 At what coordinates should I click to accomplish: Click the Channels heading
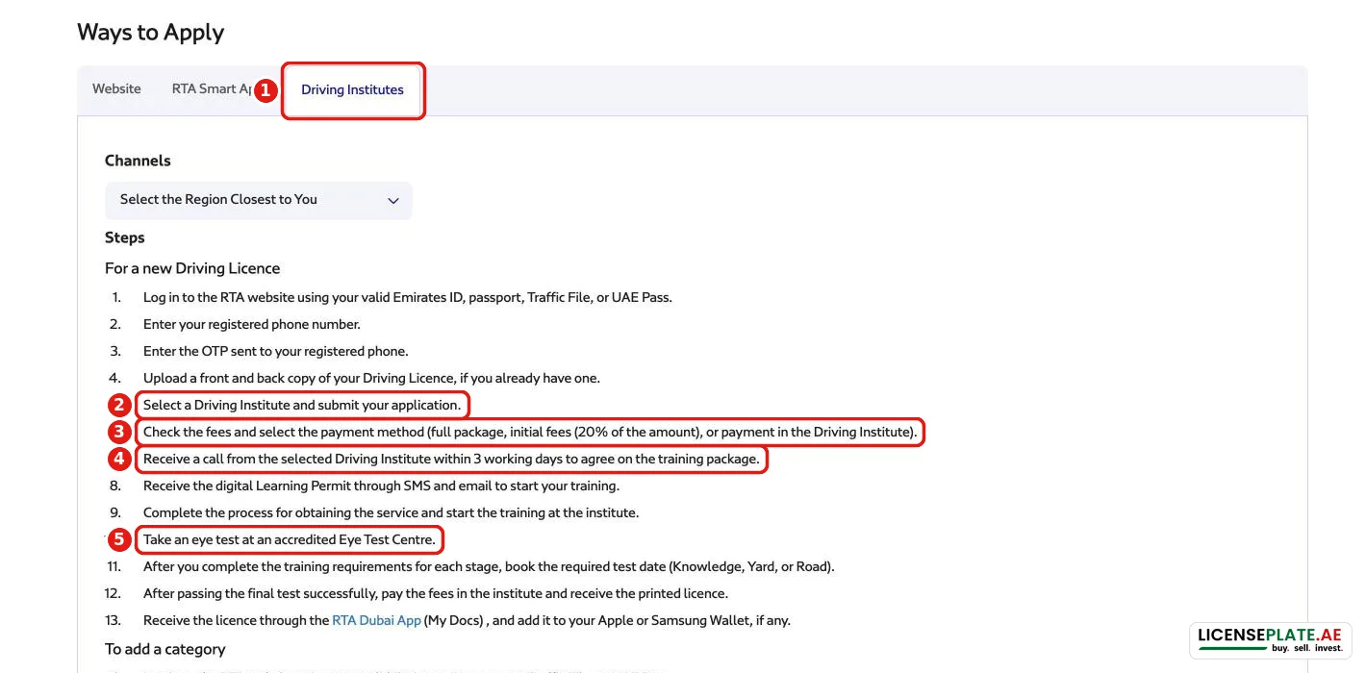138,161
